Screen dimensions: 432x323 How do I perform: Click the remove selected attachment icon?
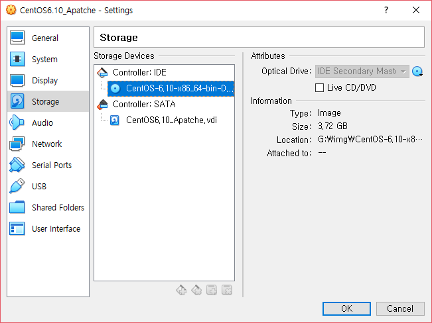pos(227,290)
